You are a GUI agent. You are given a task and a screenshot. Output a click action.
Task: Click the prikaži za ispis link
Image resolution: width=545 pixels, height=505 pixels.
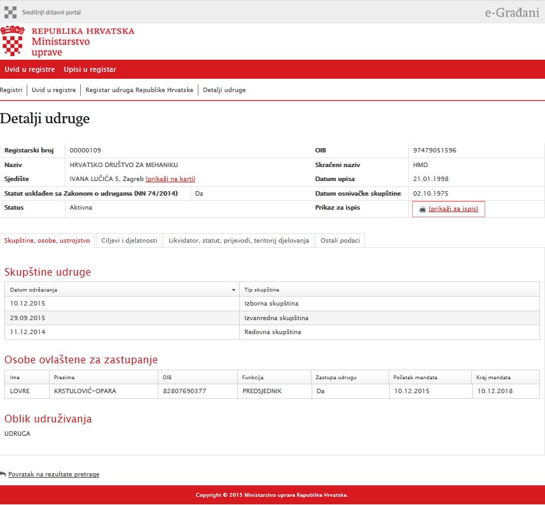(x=453, y=209)
